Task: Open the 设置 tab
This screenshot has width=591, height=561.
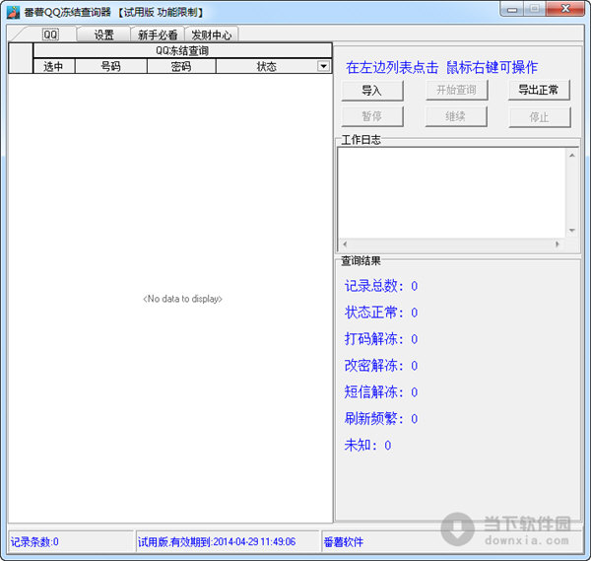Action: tap(103, 35)
